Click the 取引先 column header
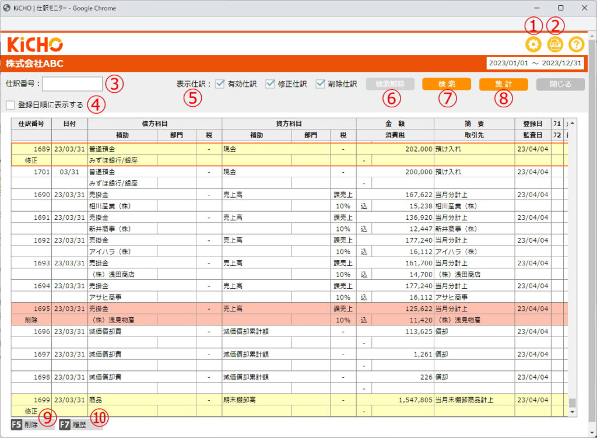This screenshot has width=597, height=438. click(475, 135)
